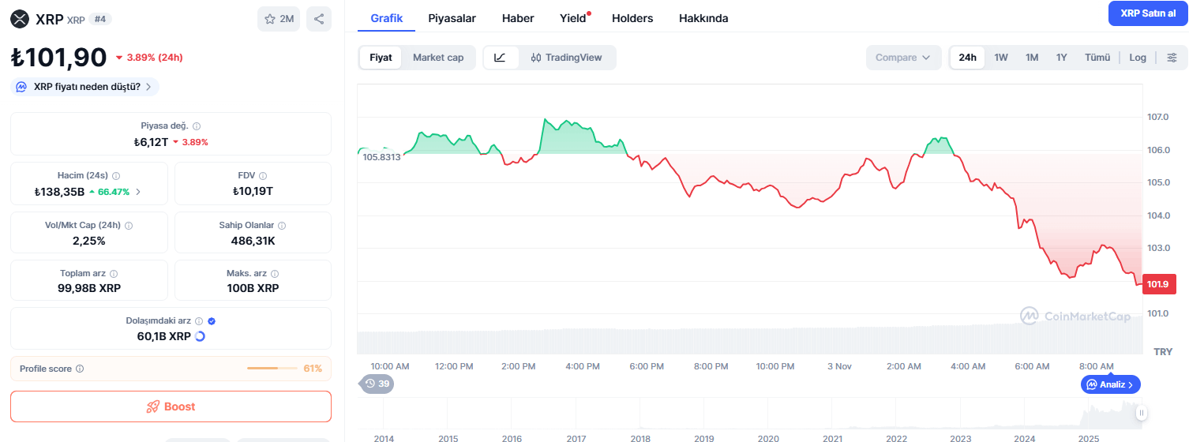Click the 2019 point on year timeline
This screenshot has width=1189, height=442.
coord(703,437)
